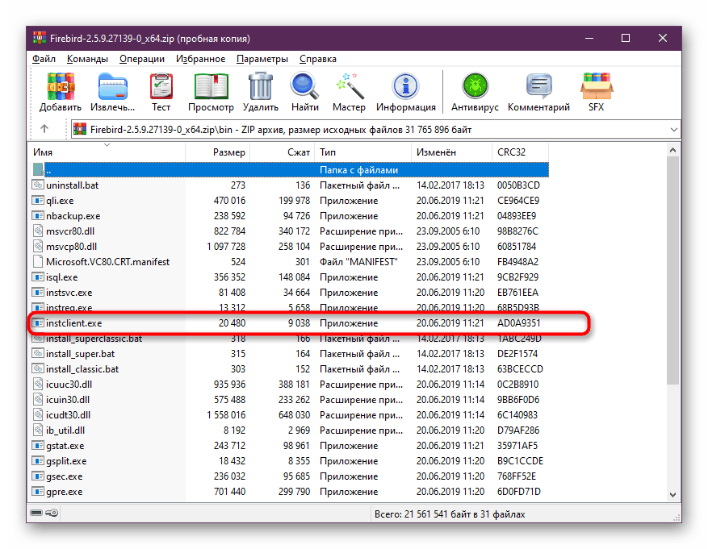Image resolution: width=708 pixels, height=549 pixels.
Task: Open the Комментарий archive comment tool
Action: click(538, 86)
